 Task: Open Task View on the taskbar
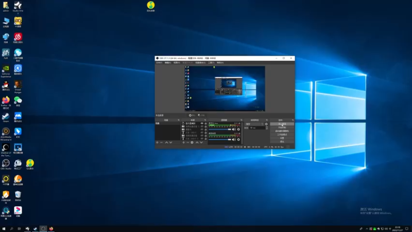[x=19, y=228]
